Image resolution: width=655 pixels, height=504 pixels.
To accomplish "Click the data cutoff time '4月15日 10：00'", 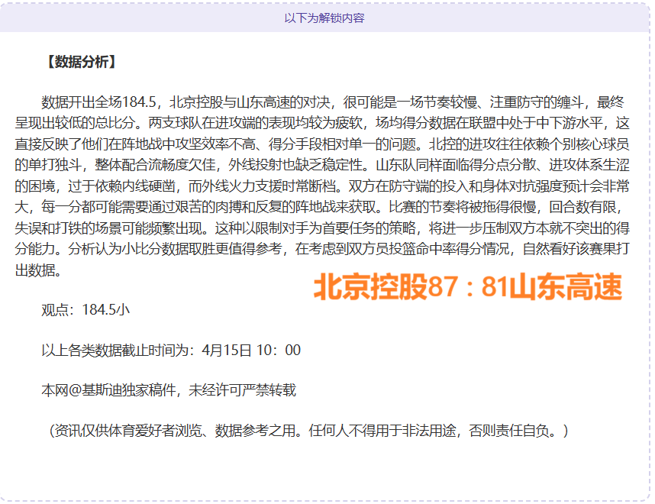I will tap(251, 351).
